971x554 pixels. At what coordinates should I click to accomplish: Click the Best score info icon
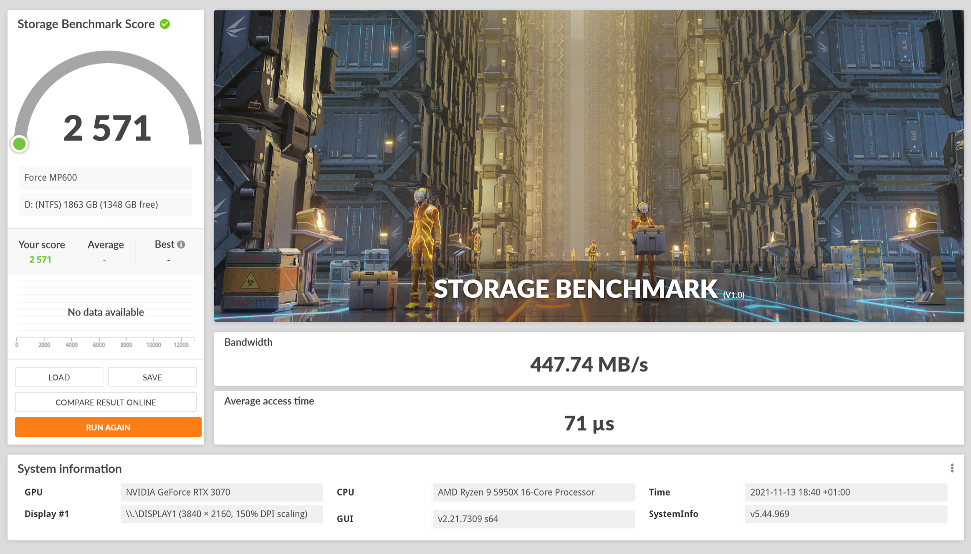pos(181,245)
